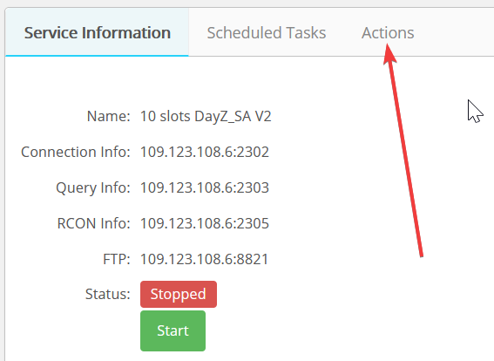Click the red Stopped status badge

179,294
